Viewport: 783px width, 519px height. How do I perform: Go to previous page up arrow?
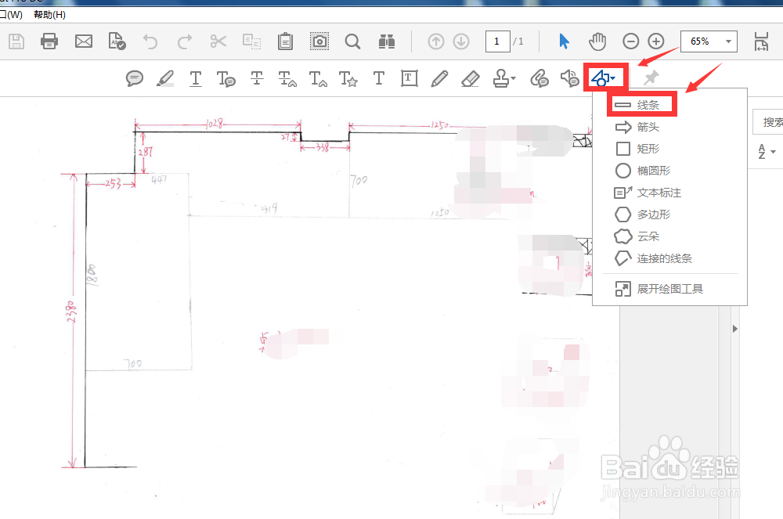click(x=436, y=41)
